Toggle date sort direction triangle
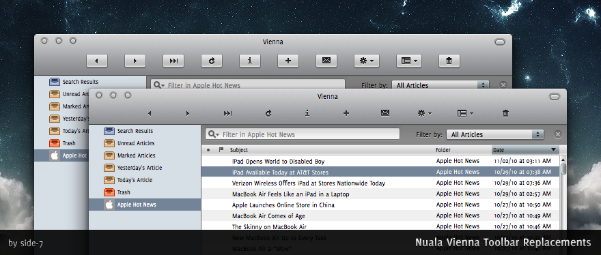601x255 pixels. click(553, 150)
